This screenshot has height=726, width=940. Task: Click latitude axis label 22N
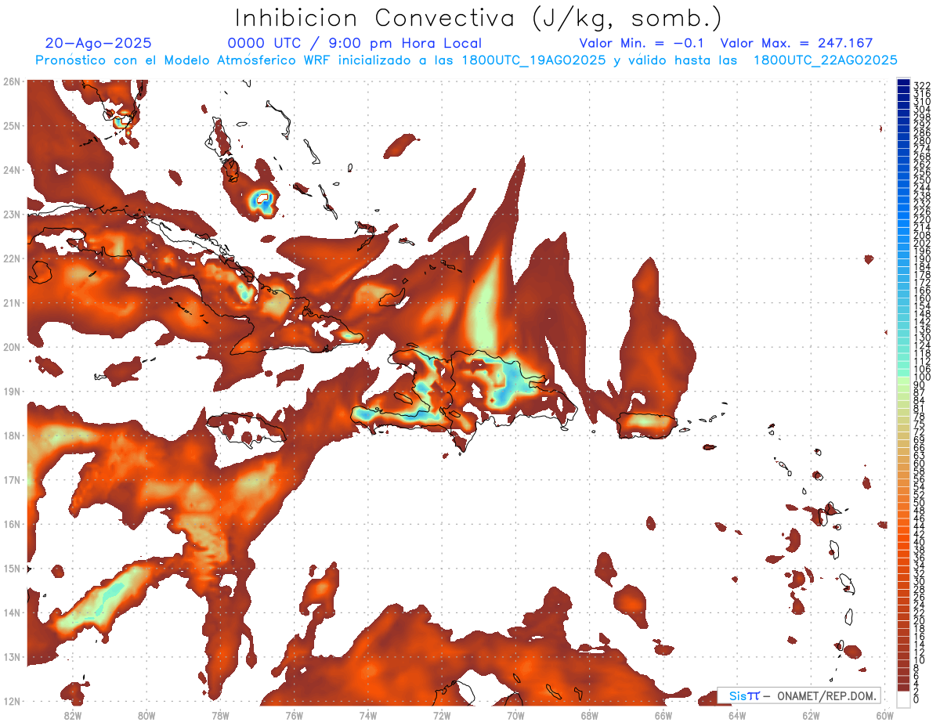point(12,258)
